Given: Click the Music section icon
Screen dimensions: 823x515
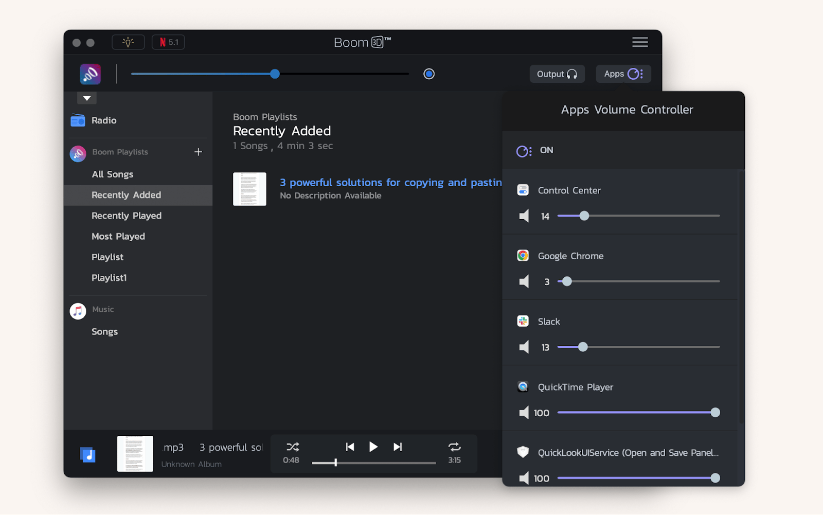Looking at the screenshot, I should (x=78, y=311).
